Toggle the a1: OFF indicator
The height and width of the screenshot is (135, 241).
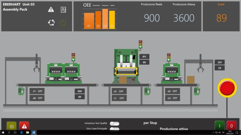(x=37, y=91)
